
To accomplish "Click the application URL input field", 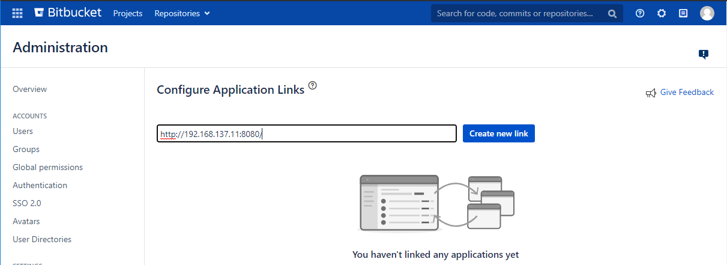I will (x=307, y=133).
